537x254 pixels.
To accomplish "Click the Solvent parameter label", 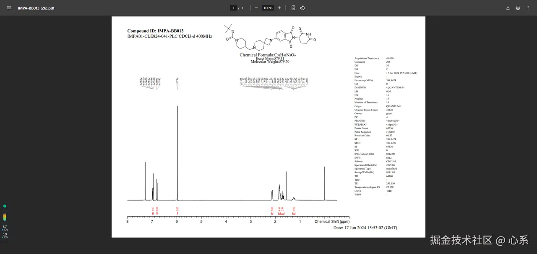I will click(359, 162).
